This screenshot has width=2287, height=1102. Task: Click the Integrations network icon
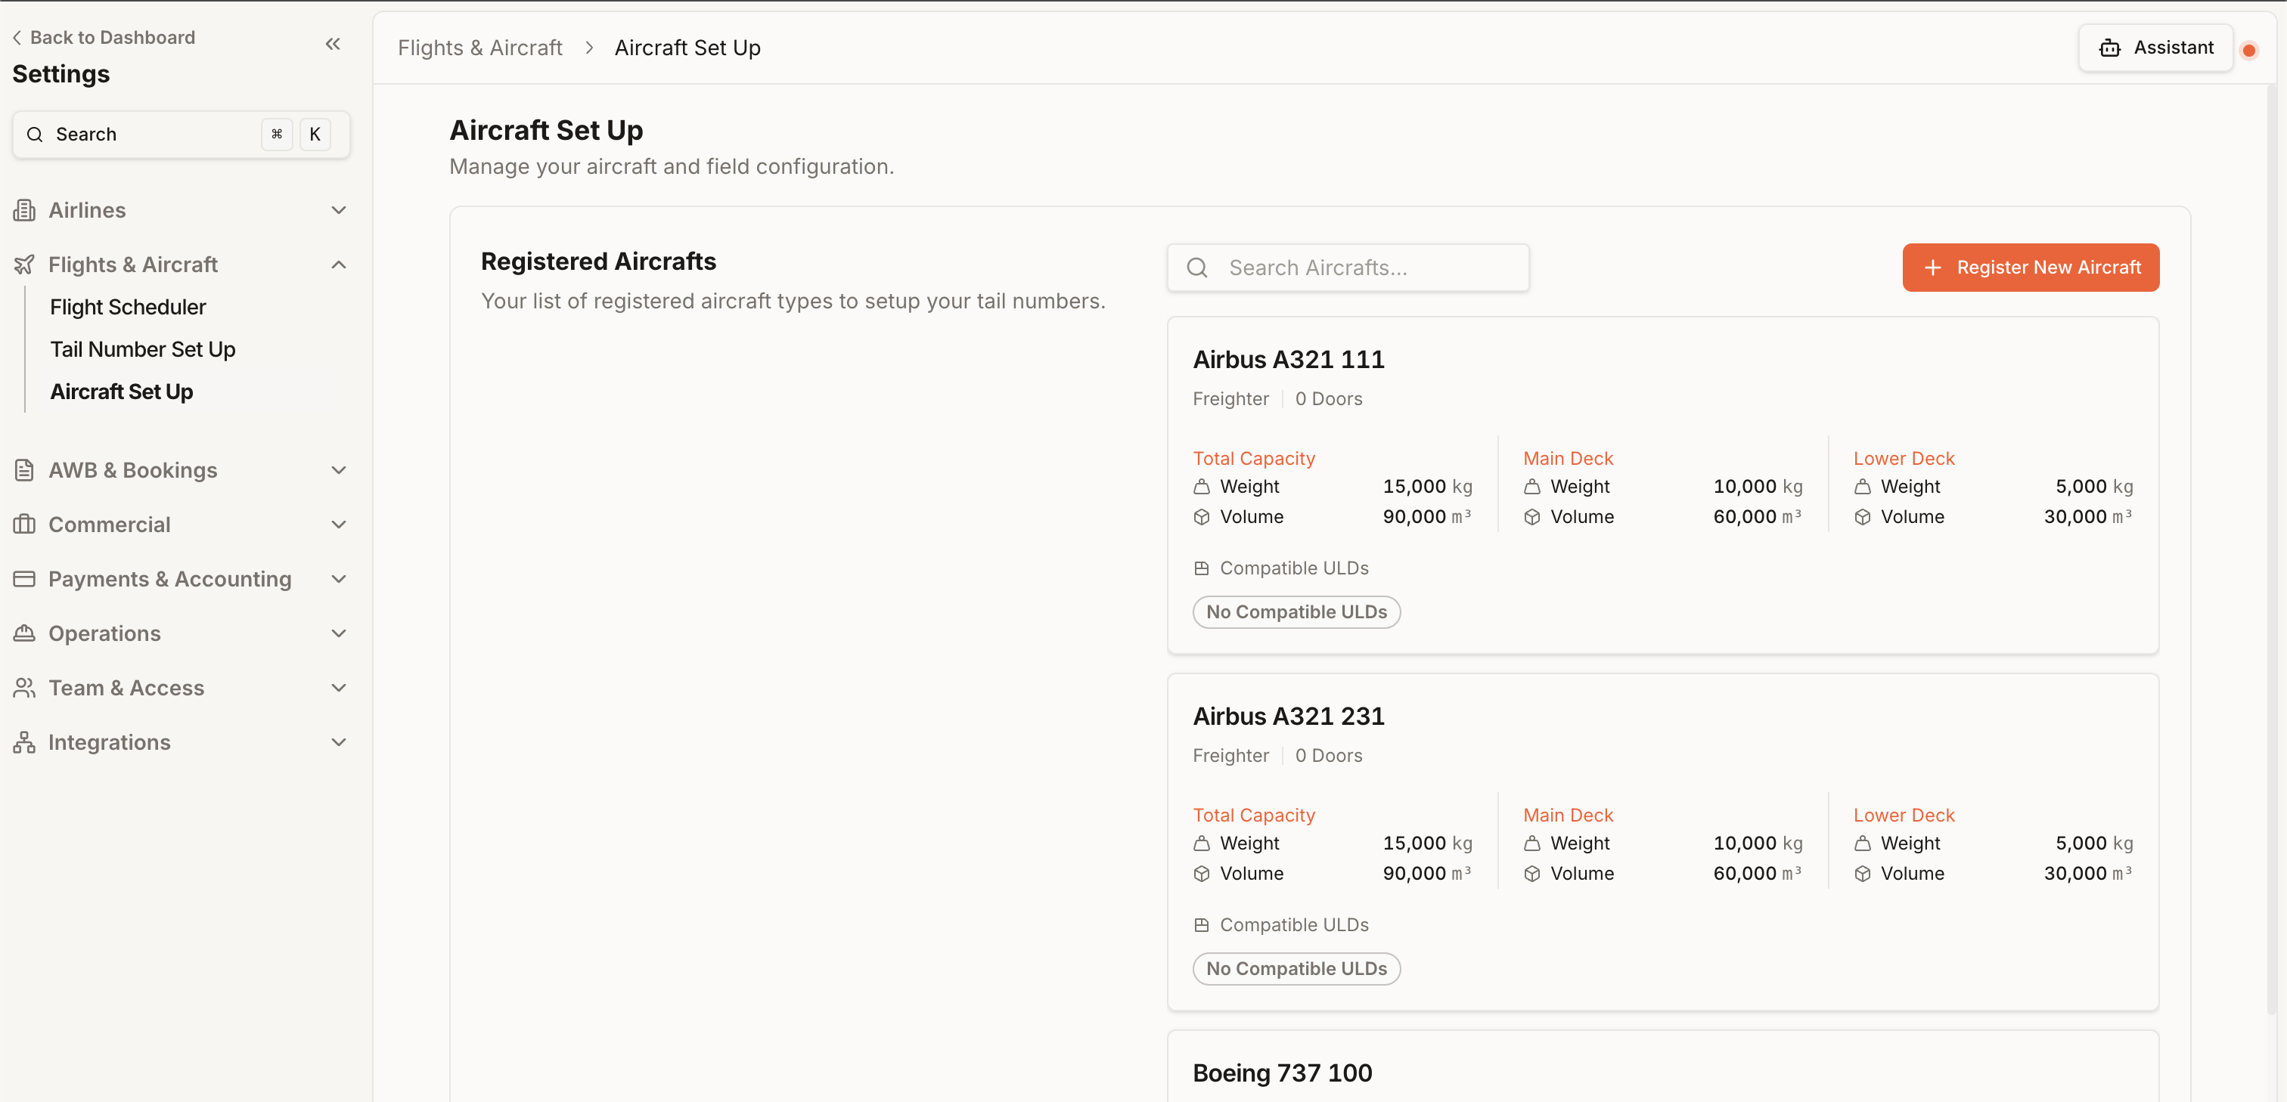point(25,743)
